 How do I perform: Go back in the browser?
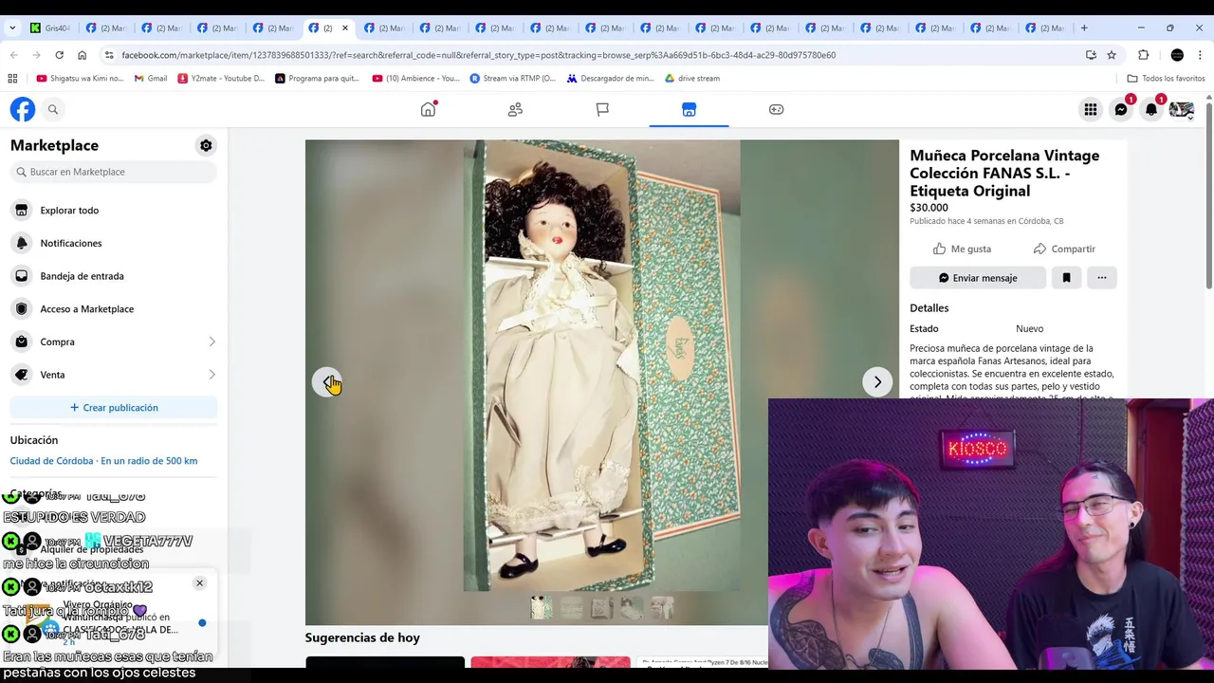pyautogui.click(x=13, y=55)
